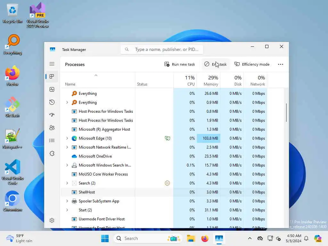Click 103.8 MB memory cell for Edge
This screenshot has width=328, height=246.
coord(209,138)
